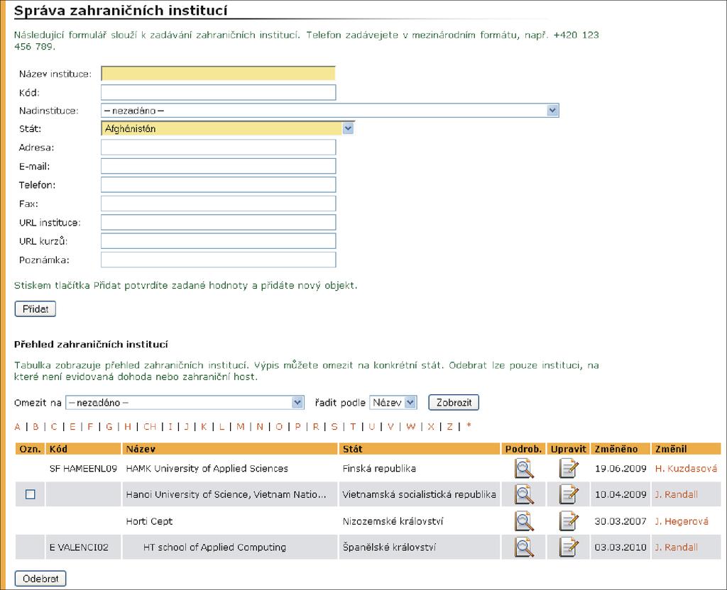Select the E VALENCI02 code cell
Image resolution: width=727 pixels, height=590 pixels.
coord(84,547)
